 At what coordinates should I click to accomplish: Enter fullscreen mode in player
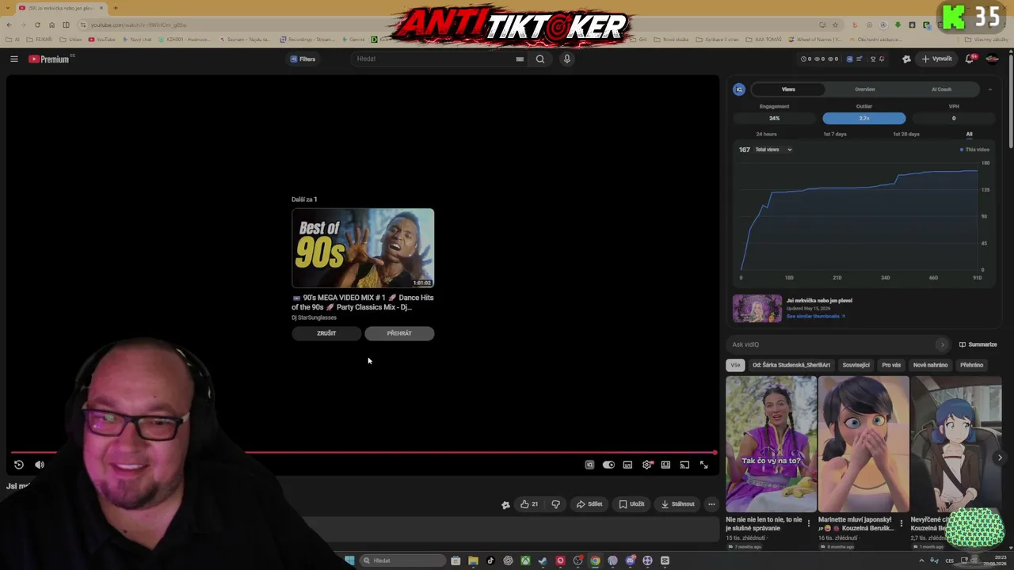pyautogui.click(x=703, y=465)
